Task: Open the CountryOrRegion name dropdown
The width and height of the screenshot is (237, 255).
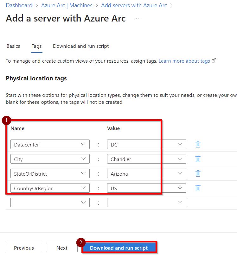Action: point(50,188)
